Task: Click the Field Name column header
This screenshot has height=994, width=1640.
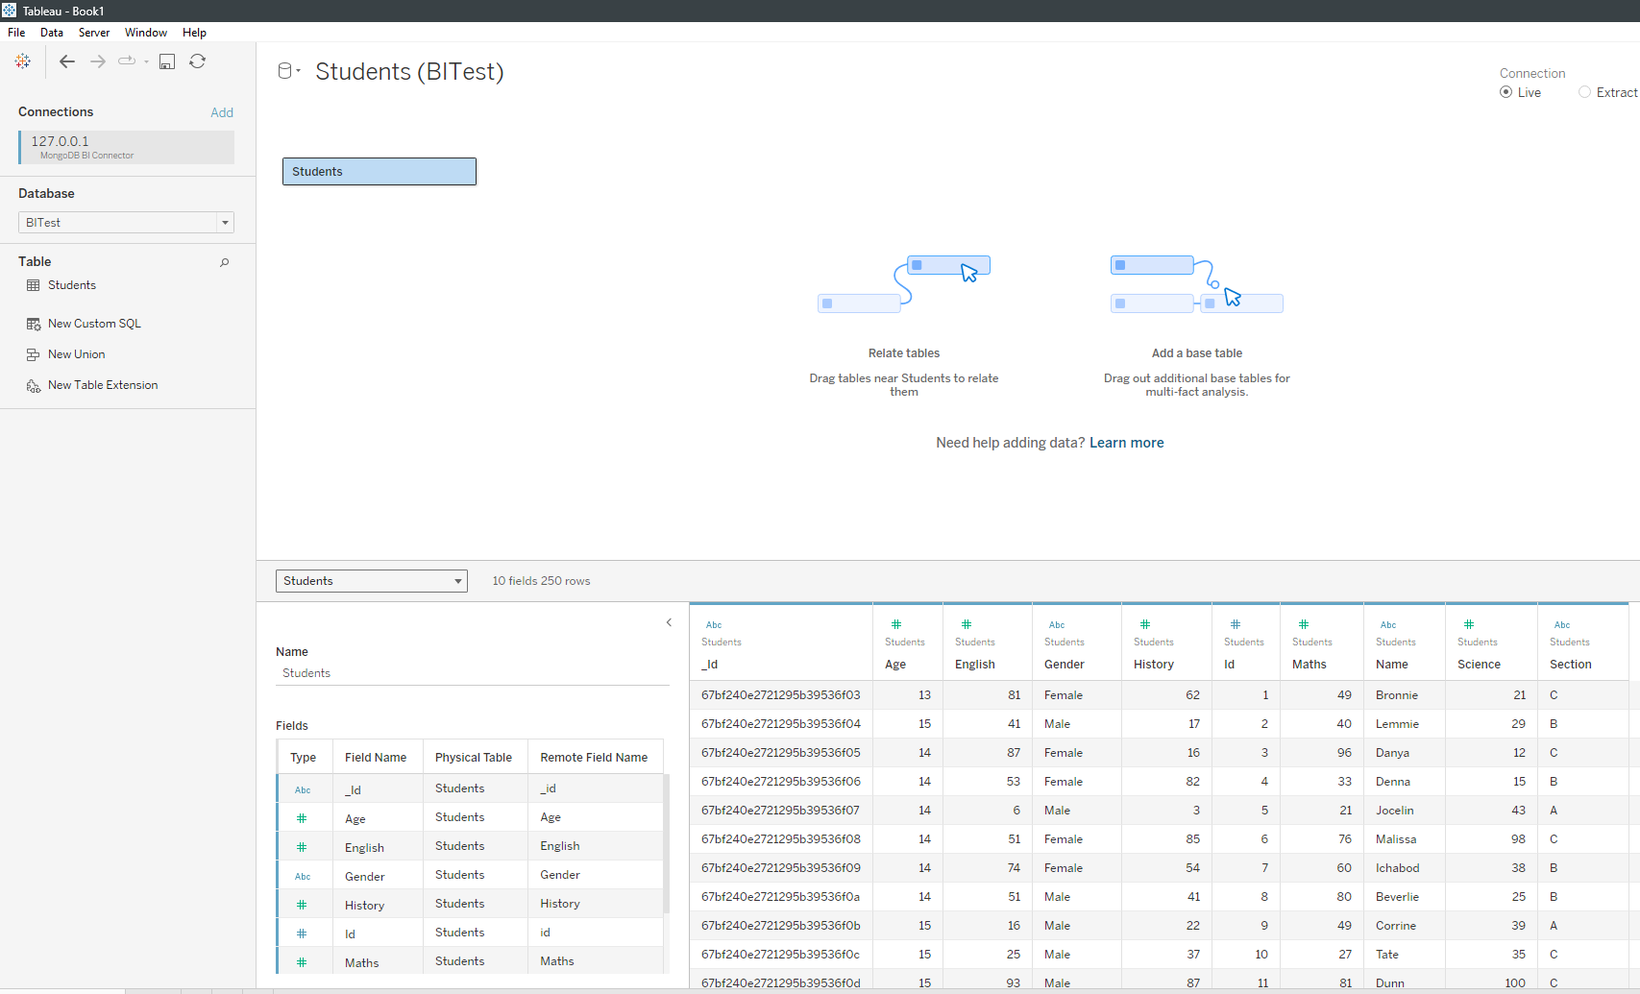Action: pos(376,758)
